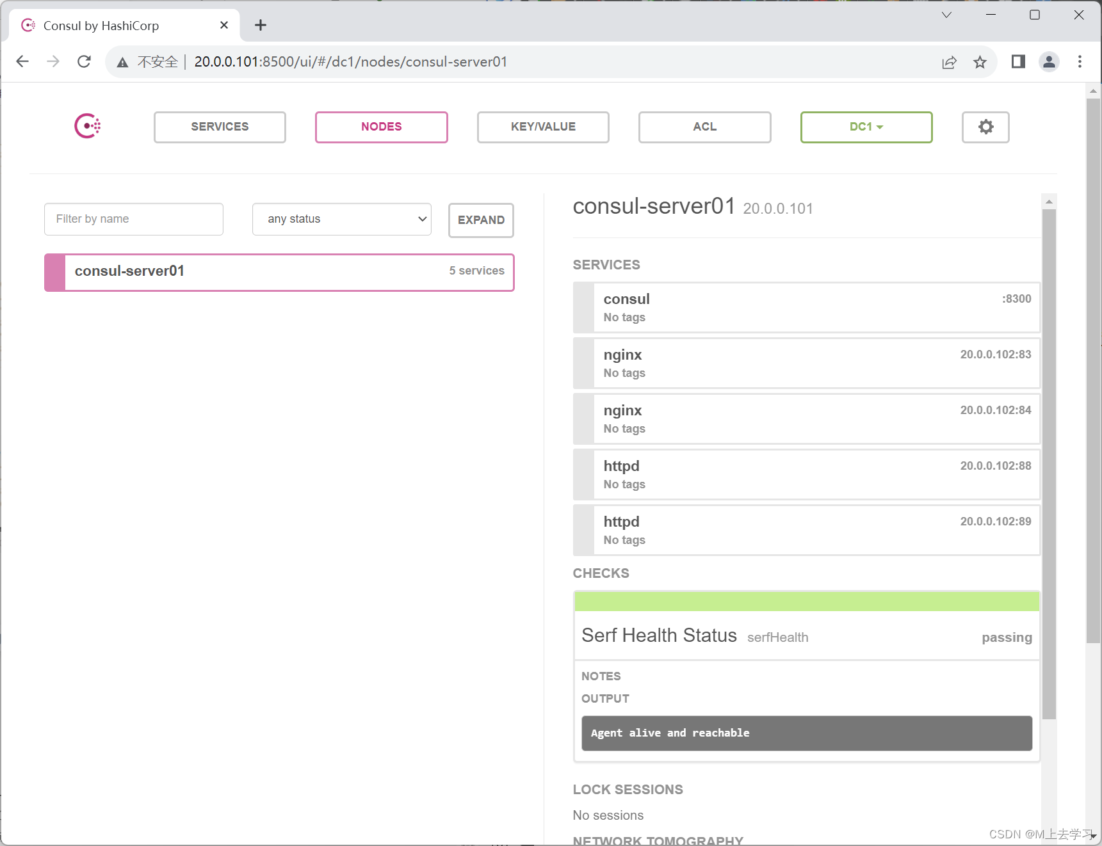This screenshot has width=1102, height=846.
Task: Open the any status filter dropdown
Action: (x=342, y=219)
